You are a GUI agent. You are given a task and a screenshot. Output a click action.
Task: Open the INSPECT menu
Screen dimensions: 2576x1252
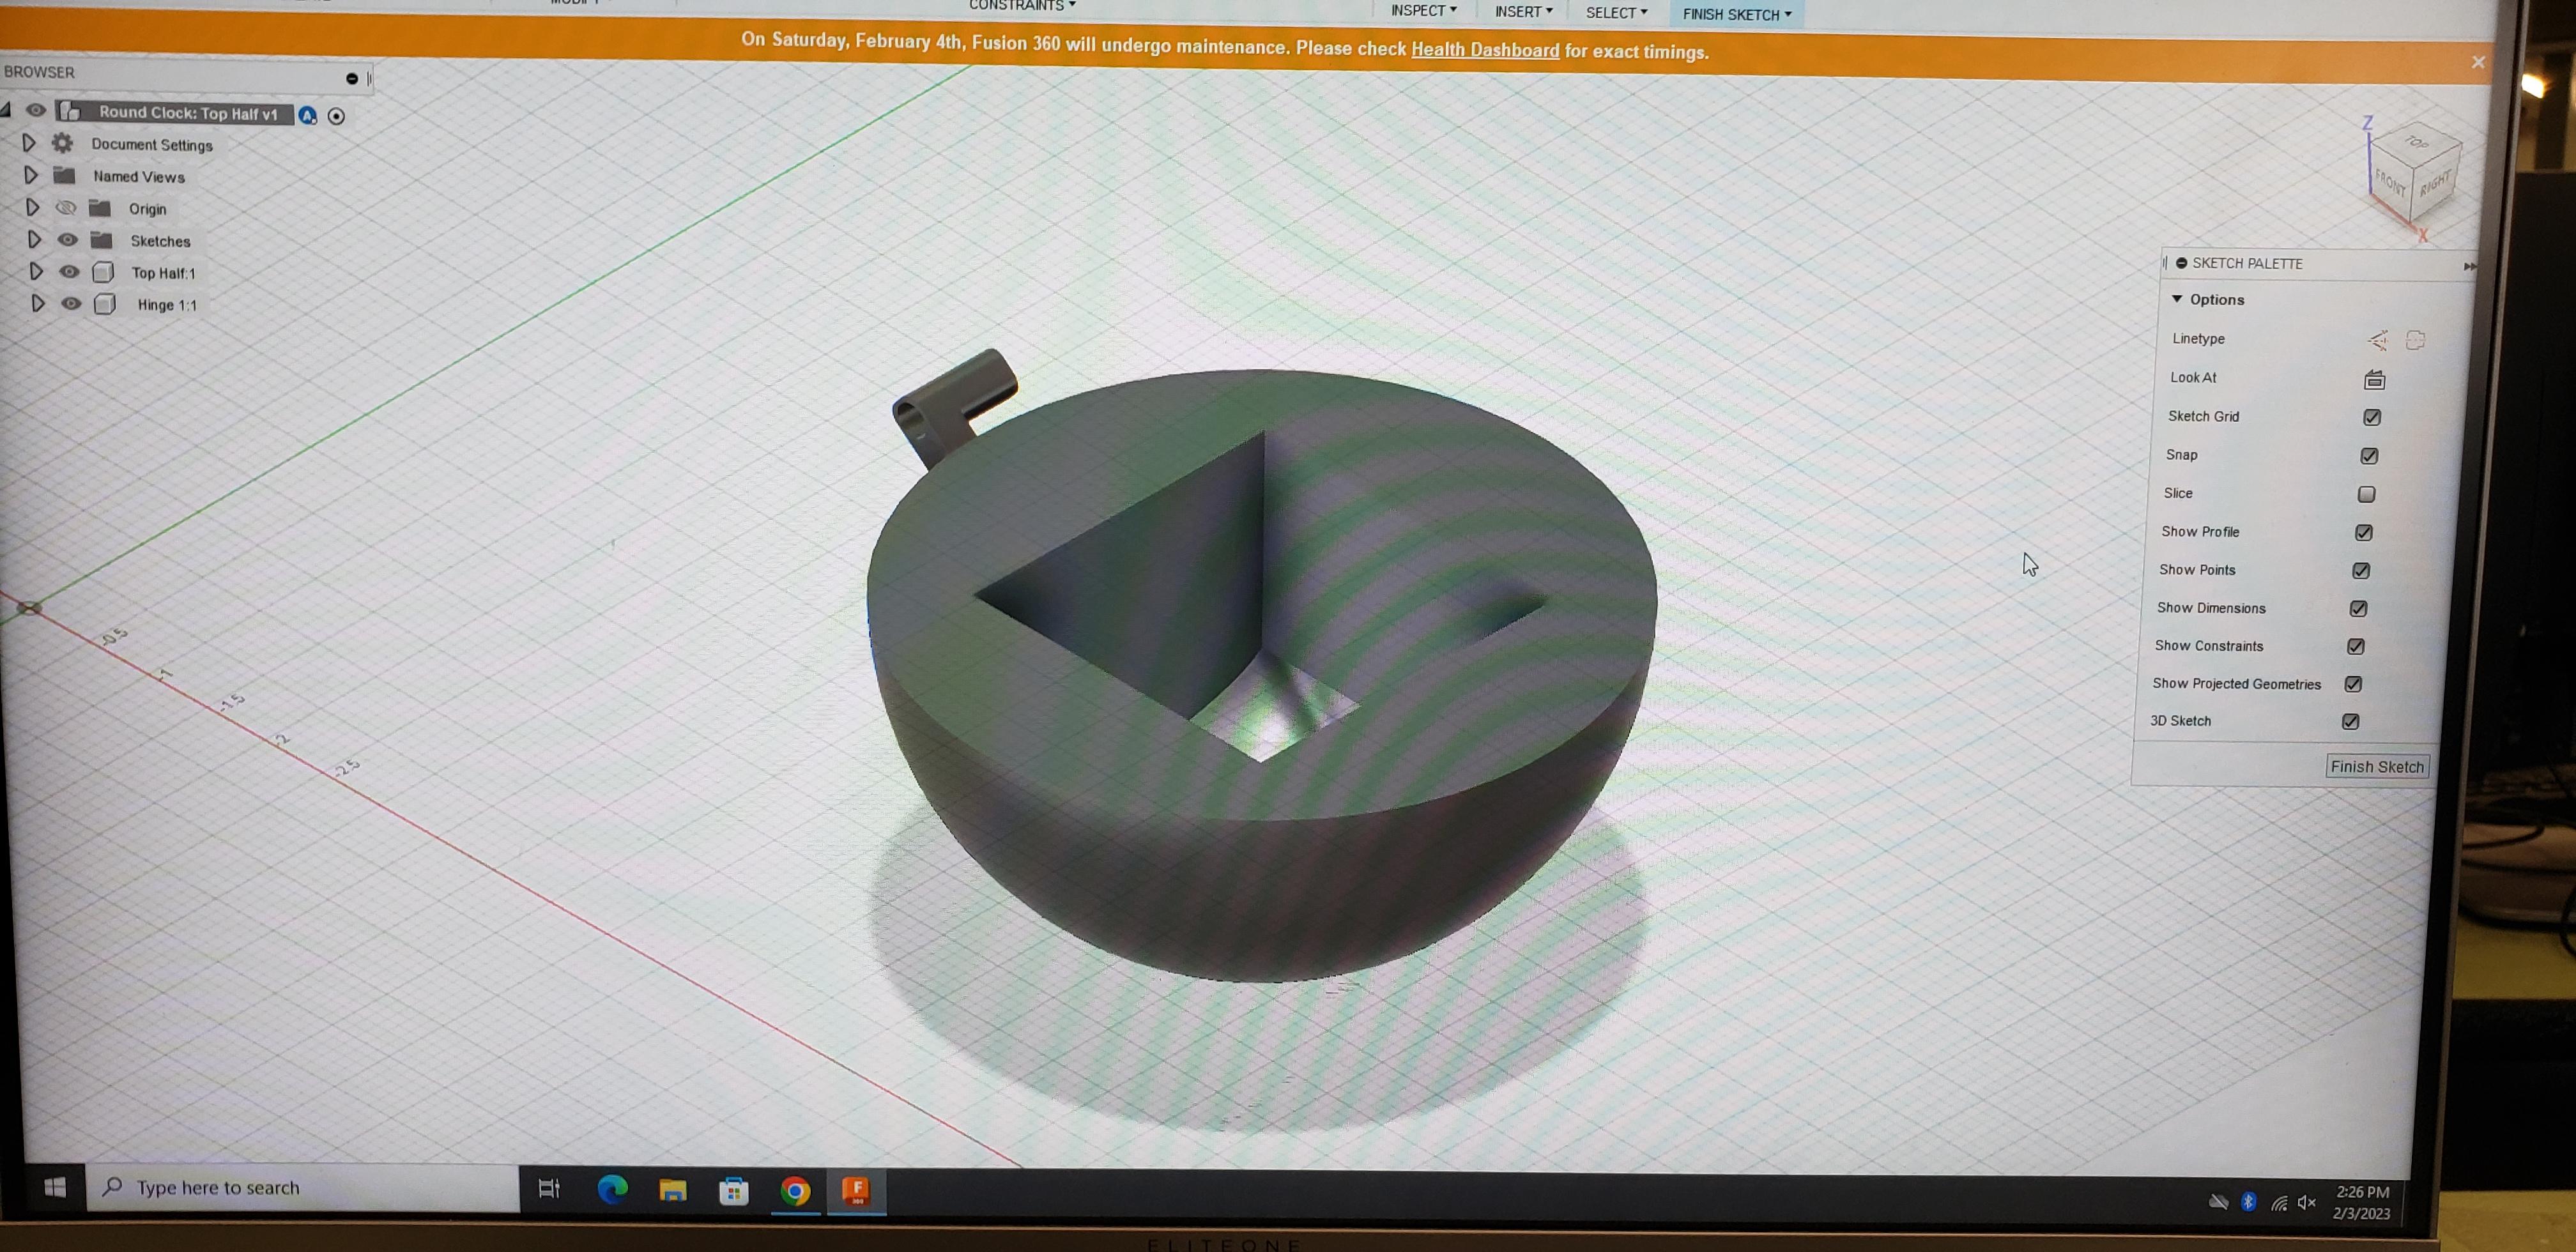click(x=1422, y=11)
